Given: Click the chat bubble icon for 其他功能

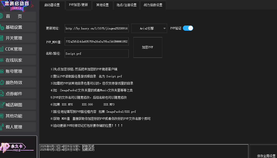Looking at the screenshot, I should pyautogui.click(x=2, y=116).
